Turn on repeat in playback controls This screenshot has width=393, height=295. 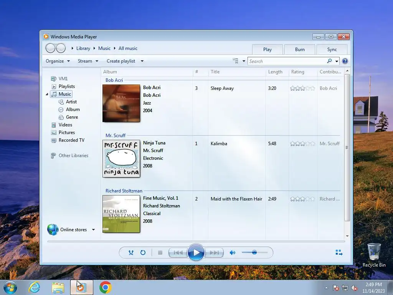click(x=143, y=253)
